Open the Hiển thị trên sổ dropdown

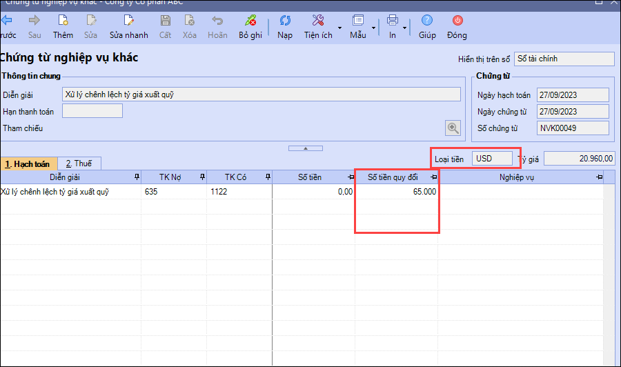pos(564,59)
